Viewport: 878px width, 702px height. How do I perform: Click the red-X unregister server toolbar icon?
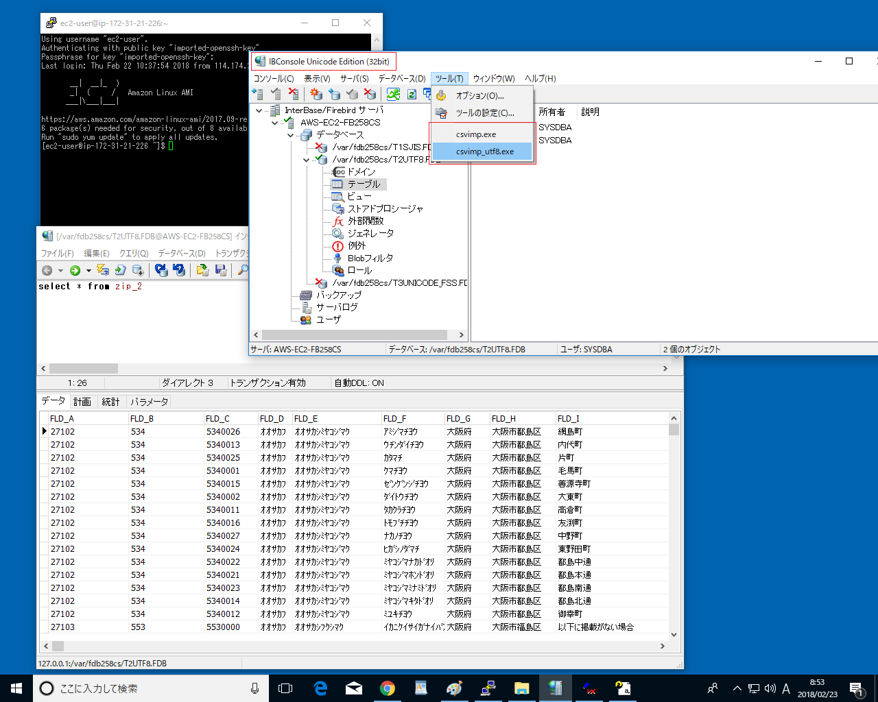point(294,94)
